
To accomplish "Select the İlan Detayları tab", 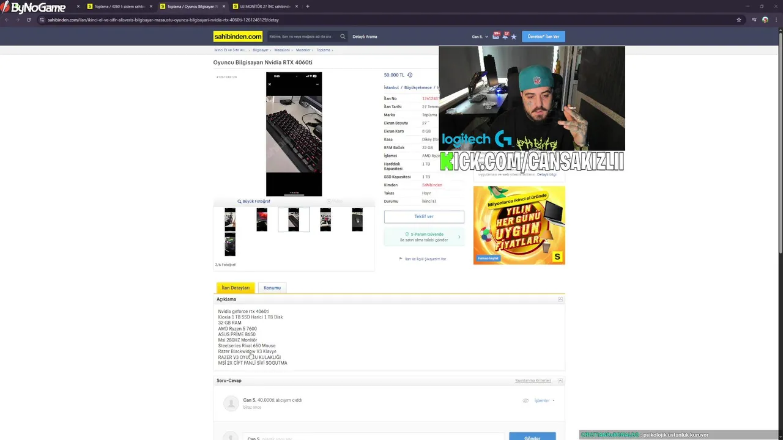I will pyautogui.click(x=236, y=288).
